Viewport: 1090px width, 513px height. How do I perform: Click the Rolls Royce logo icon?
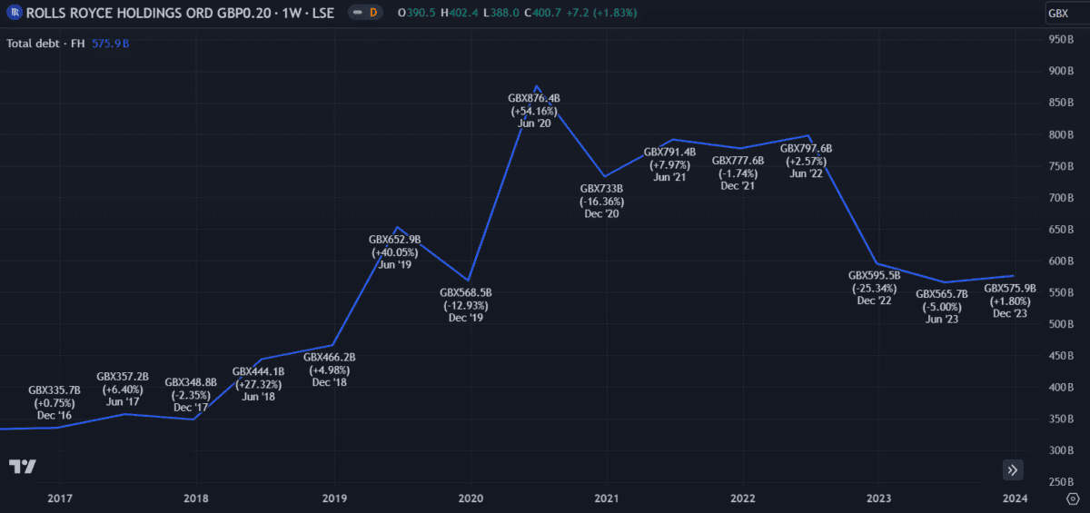(15, 13)
